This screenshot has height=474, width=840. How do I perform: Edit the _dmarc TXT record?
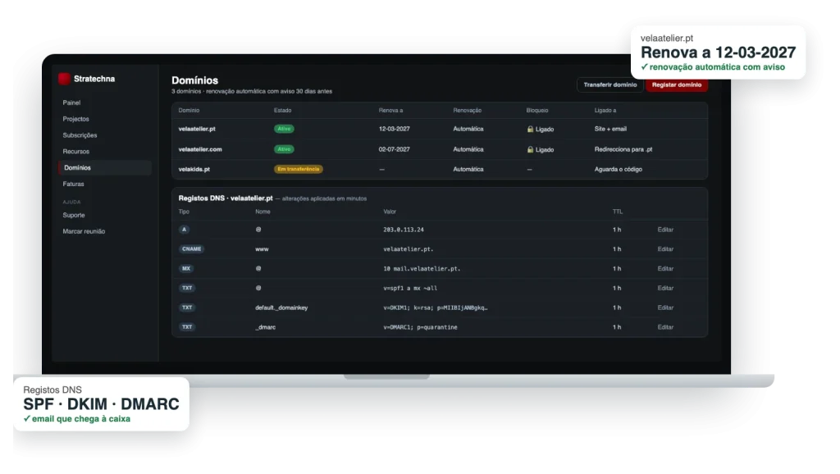coord(665,326)
